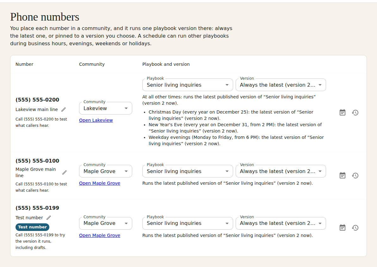This screenshot has height=267, width=377.
Task: Click the pencil icon beside Maple Grove main line
Action: pos(65,172)
